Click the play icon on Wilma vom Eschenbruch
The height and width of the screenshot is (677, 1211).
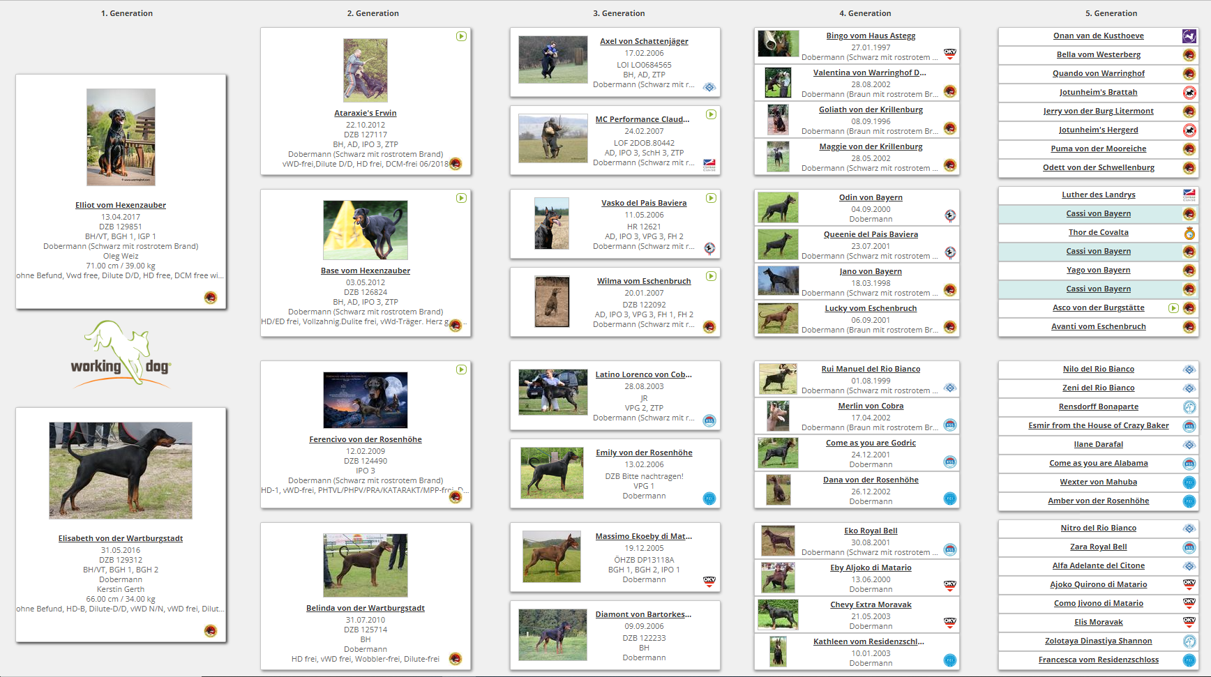tap(711, 276)
